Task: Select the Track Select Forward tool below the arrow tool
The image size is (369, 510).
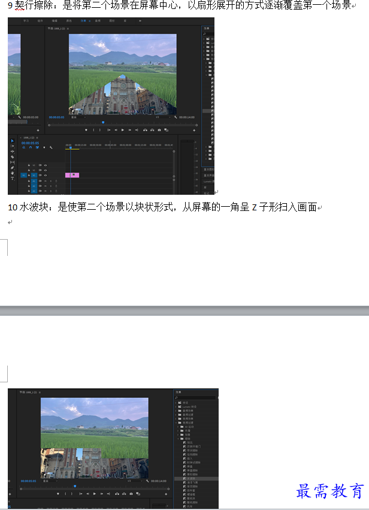Action: [x=13, y=146]
